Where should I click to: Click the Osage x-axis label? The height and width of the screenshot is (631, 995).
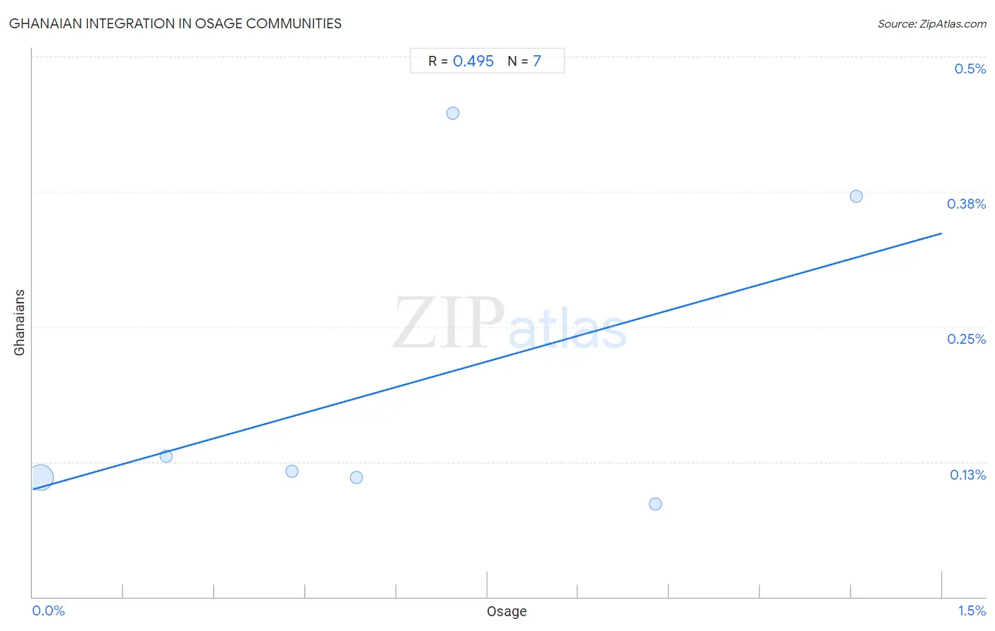507,611
